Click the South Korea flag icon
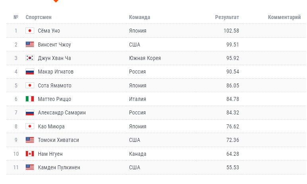 [30, 58]
